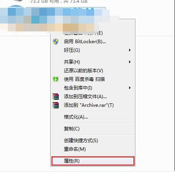Choose 添加到压缩文件(A)... option

click(93, 97)
